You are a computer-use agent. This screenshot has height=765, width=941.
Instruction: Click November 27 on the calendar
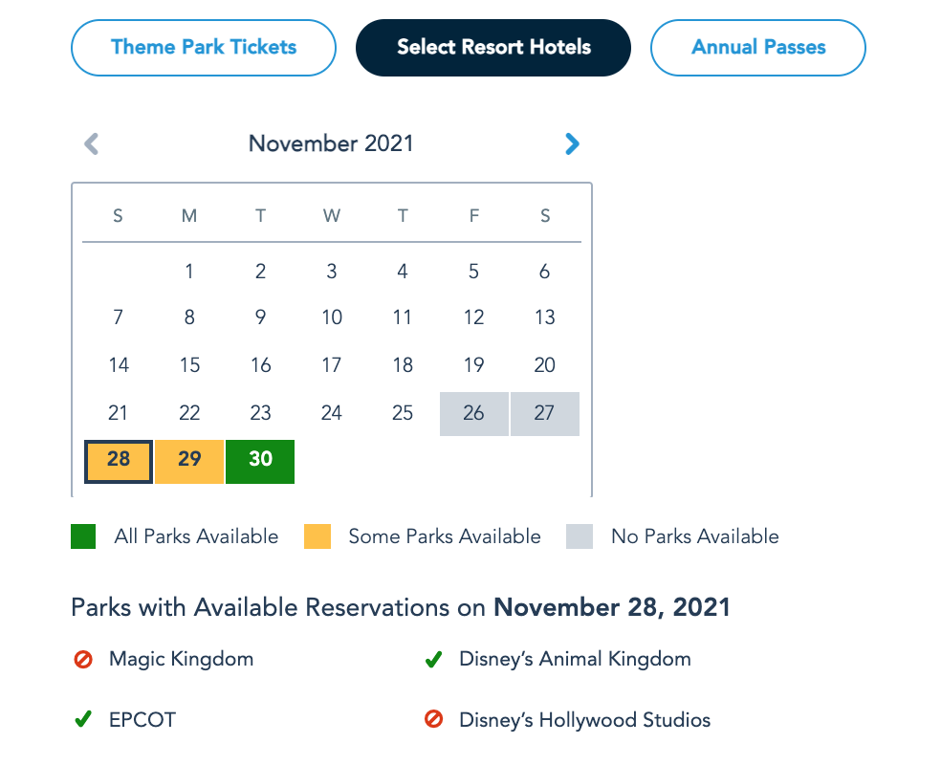tap(545, 414)
